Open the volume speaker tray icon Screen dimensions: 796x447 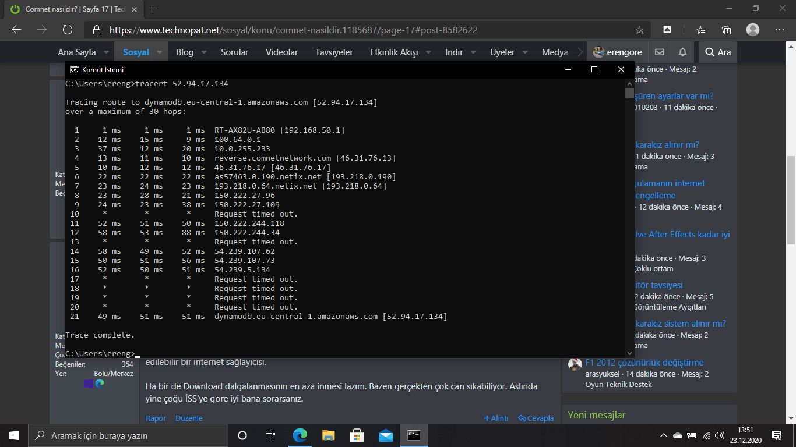[x=720, y=435]
